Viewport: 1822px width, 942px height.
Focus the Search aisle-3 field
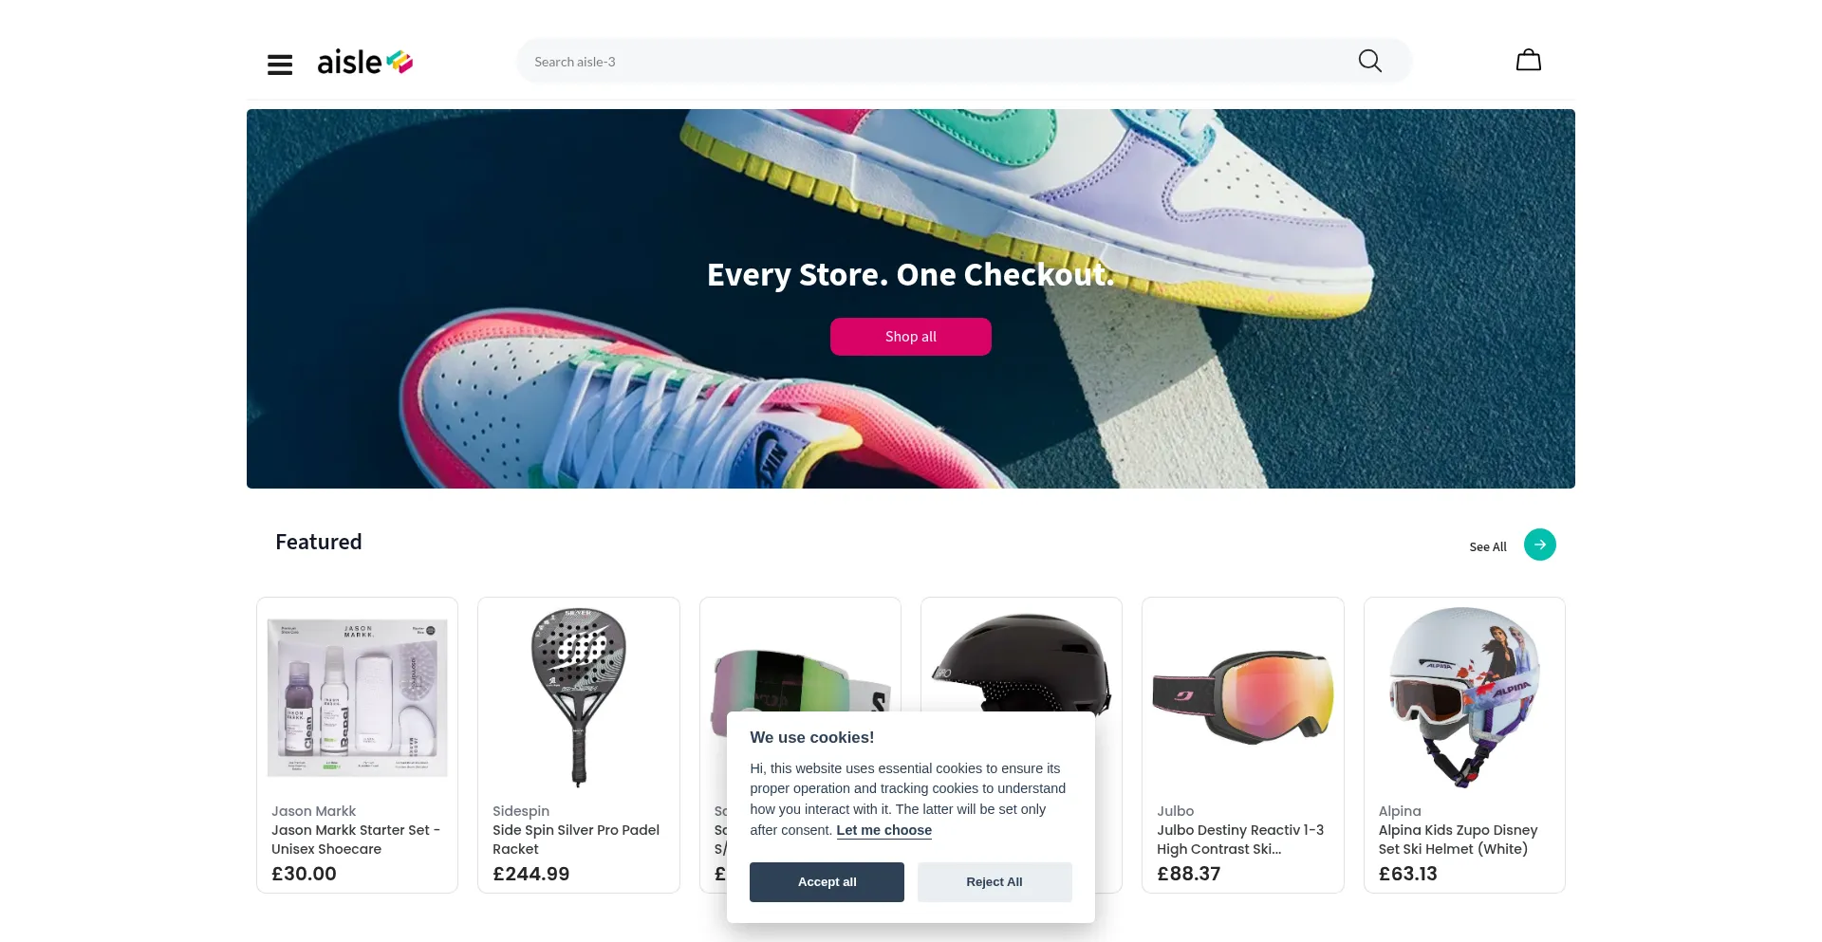click(939, 62)
